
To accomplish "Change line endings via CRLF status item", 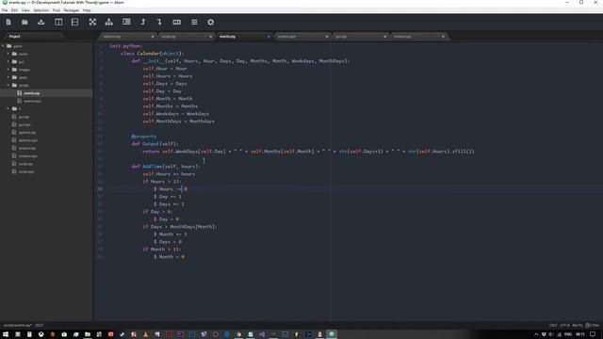I will click(553, 325).
